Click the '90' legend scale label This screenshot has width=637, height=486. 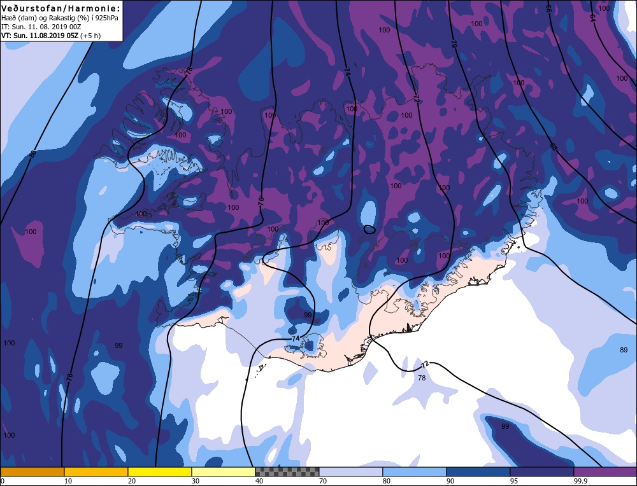click(x=450, y=481)
